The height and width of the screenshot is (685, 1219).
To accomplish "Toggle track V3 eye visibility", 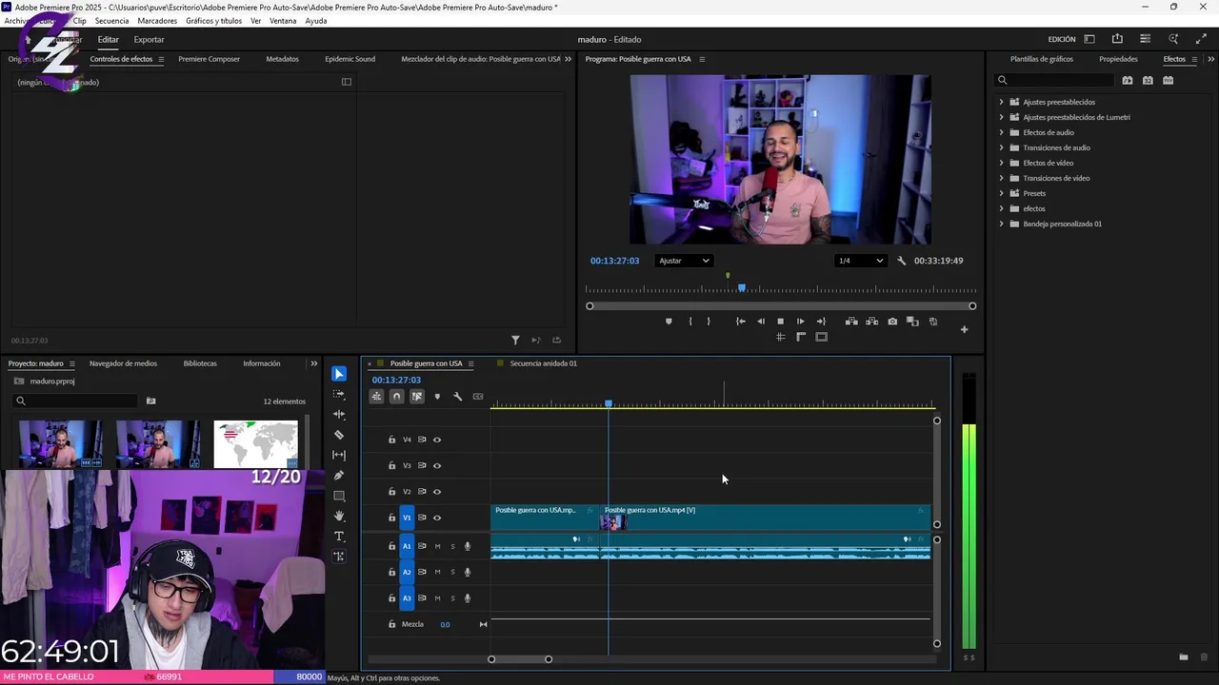I will click(437, 465).
